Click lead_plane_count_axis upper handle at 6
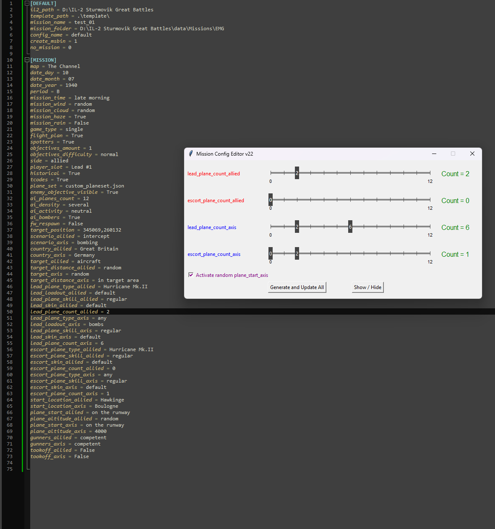 point(350,227)
